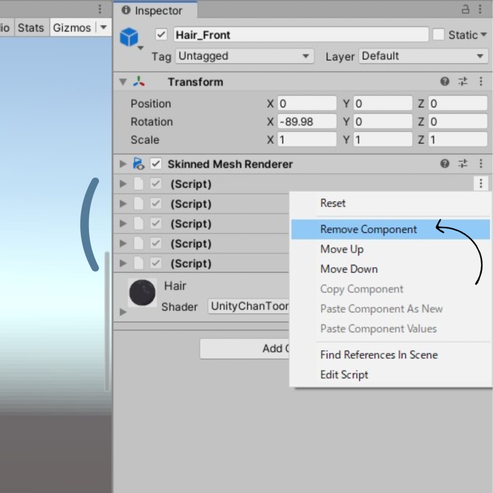Image resolution: width=493 pixels, height=493 pixels.
Task: Select Remove Component from context menu
Action: 390,229
